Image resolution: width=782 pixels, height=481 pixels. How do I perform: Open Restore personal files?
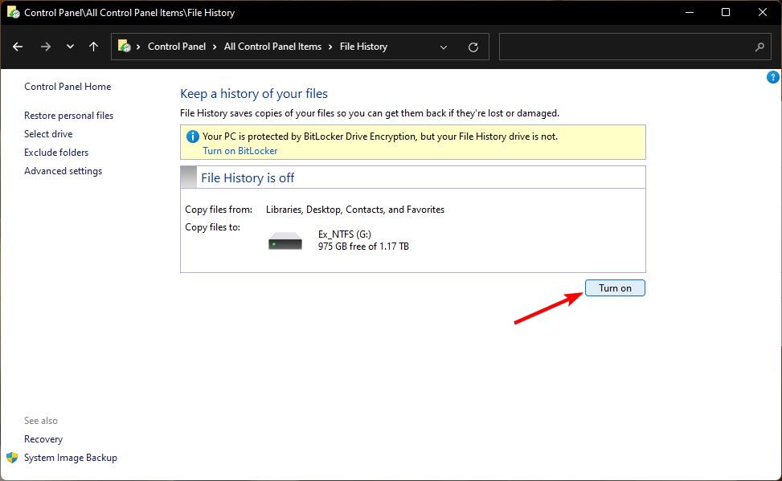coord(68,115)
